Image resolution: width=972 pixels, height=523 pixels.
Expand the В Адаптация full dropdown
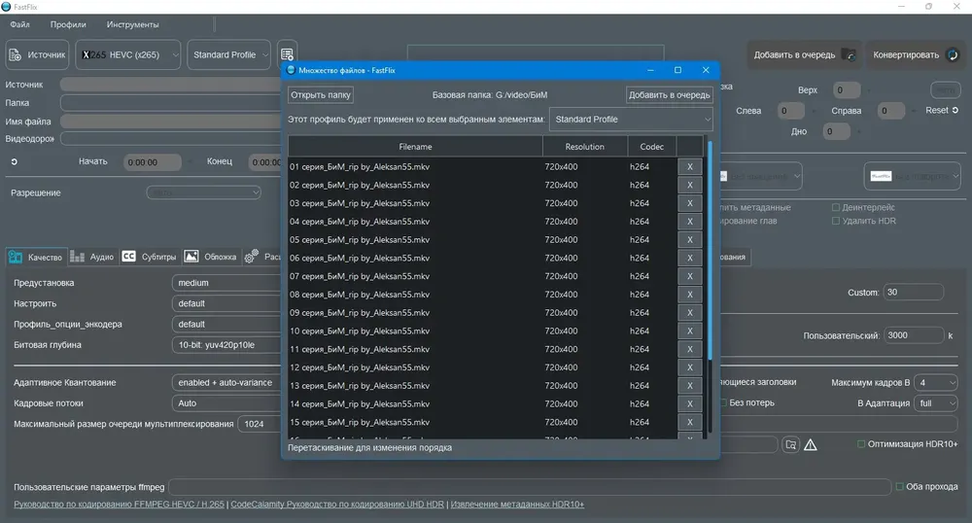(936, 402)
